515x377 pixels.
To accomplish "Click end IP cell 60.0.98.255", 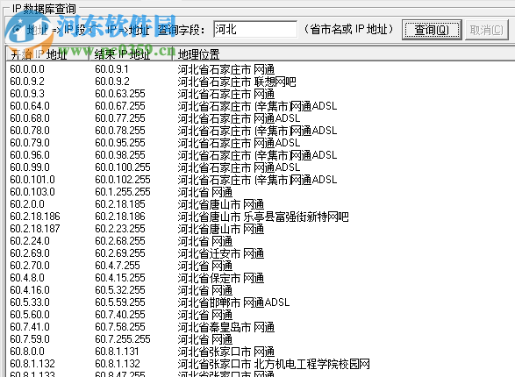I will (120, 155).
